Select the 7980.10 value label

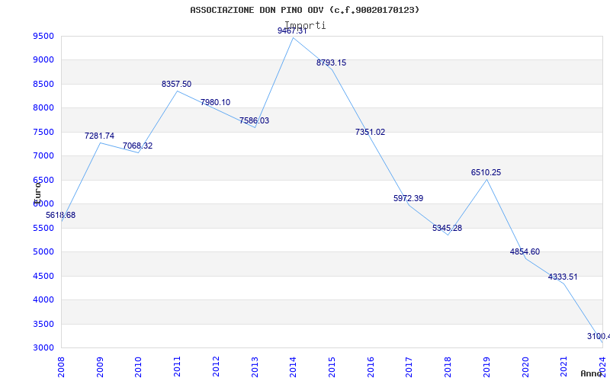coord(216,102)
